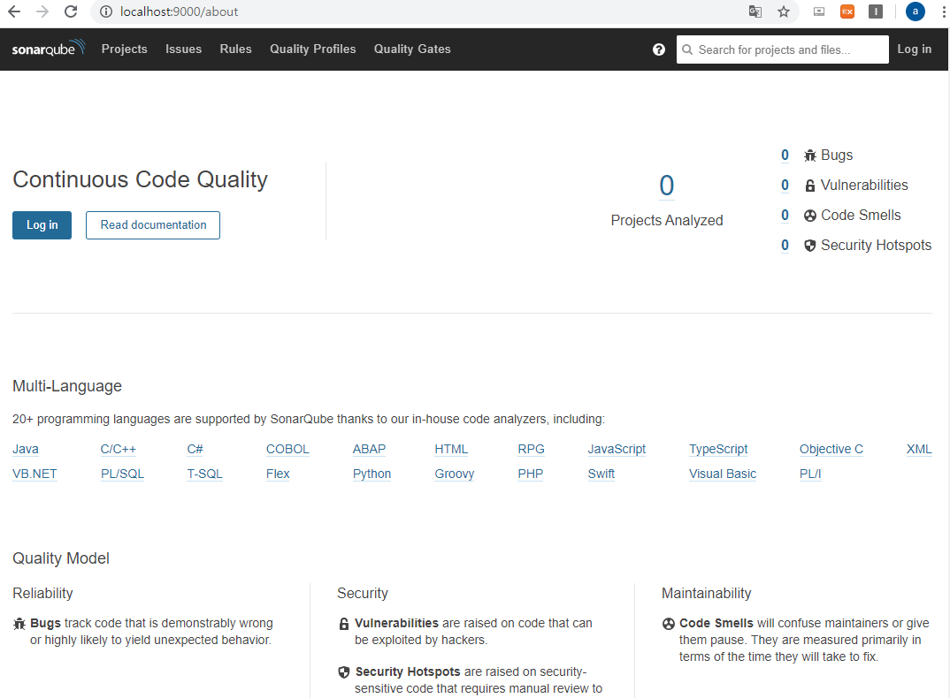This screenshot has width=950, height=698.
Task: Click the lock icon under Security
Action: [344, 624]
